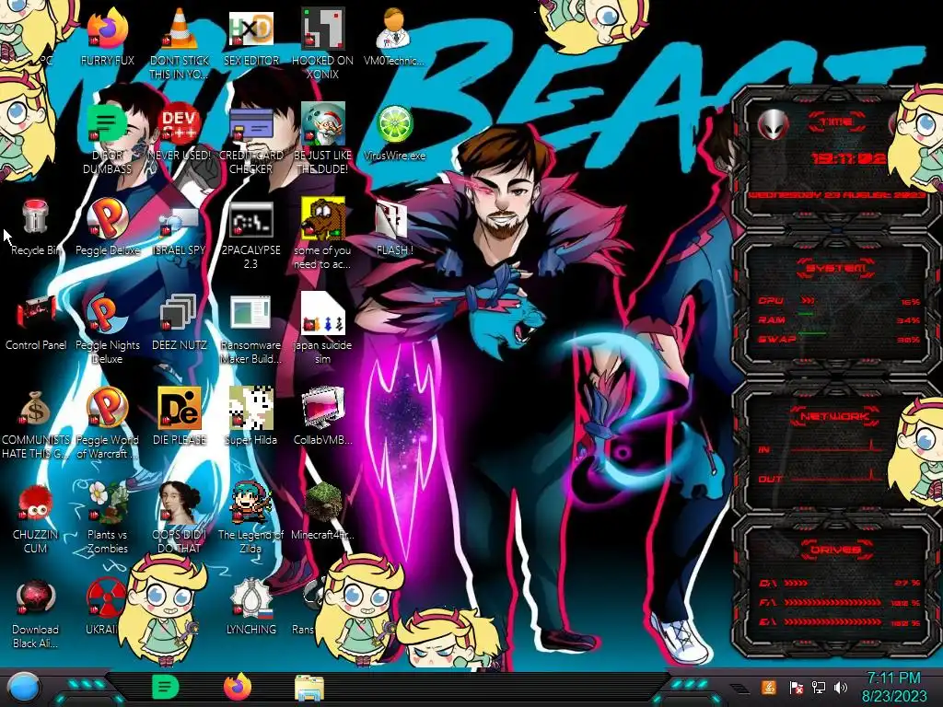This screenshot has width=943, height=707.
Task: Launch Peggle Deluxe
Action: pyautogui.click(x=107, y=220)
